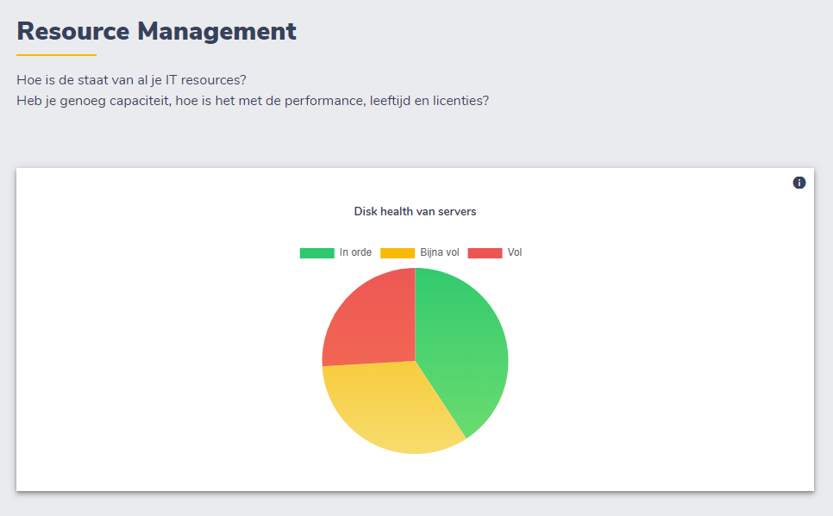The image size is (833, 516).
Task: Select the red pie chart slice
Action: 371,319
